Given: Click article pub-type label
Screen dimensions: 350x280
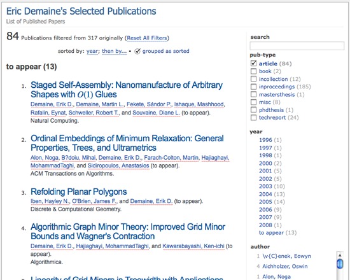Looking at the screenshot, I should (268, 64).
